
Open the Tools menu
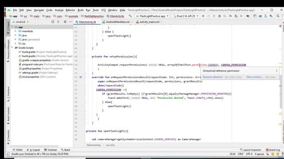coord(95,10)
